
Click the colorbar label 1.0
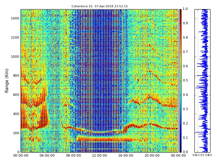[x=185, y=9]
